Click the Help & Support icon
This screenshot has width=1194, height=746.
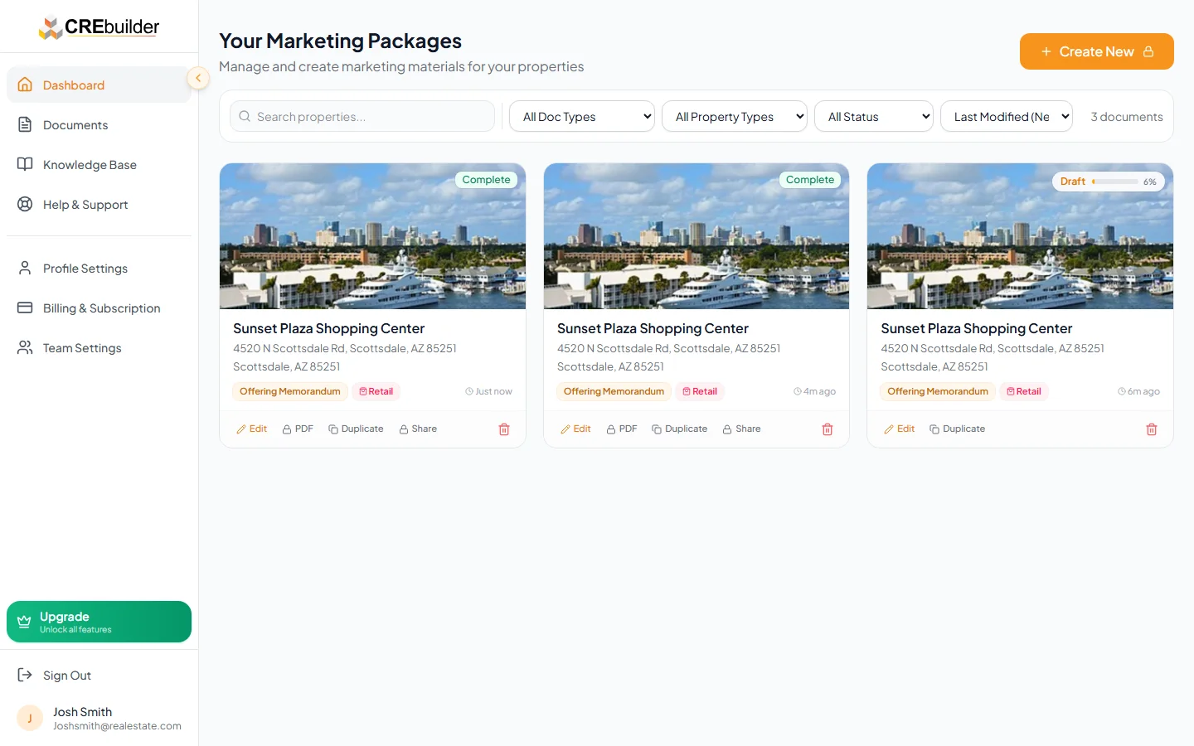tap(24, 204)
